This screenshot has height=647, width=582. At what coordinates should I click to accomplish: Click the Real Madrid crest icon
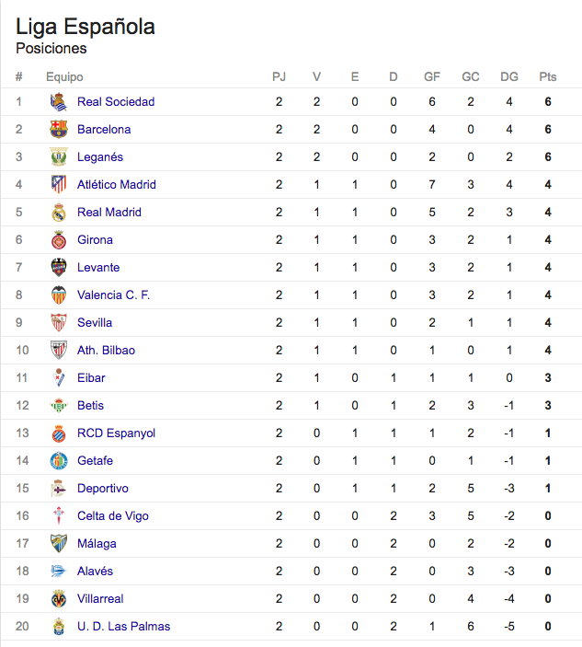59,212
